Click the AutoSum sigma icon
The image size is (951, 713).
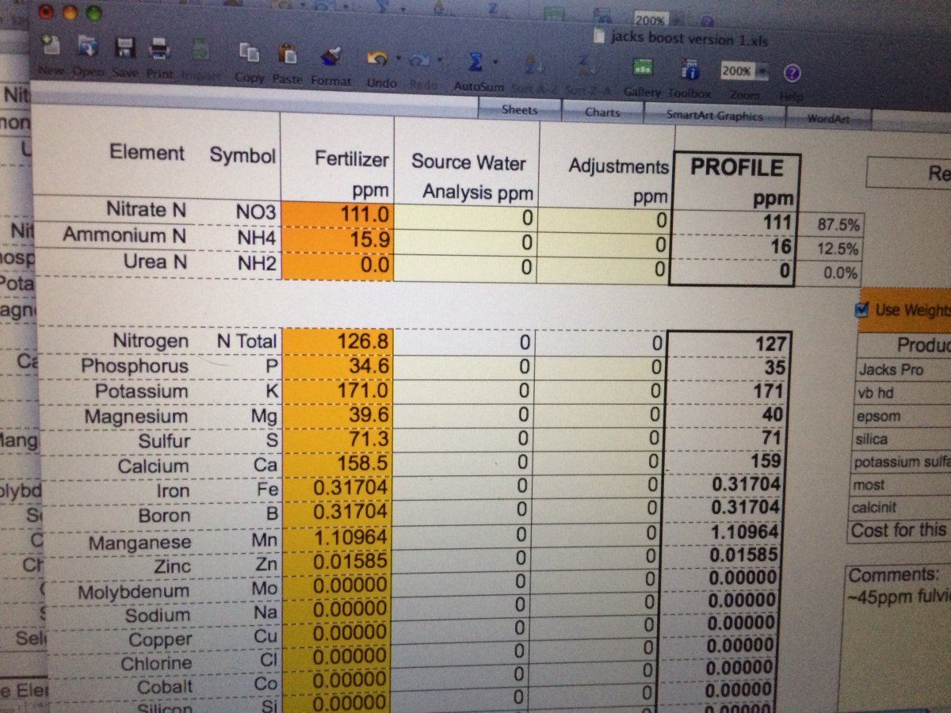coord(475,61)
